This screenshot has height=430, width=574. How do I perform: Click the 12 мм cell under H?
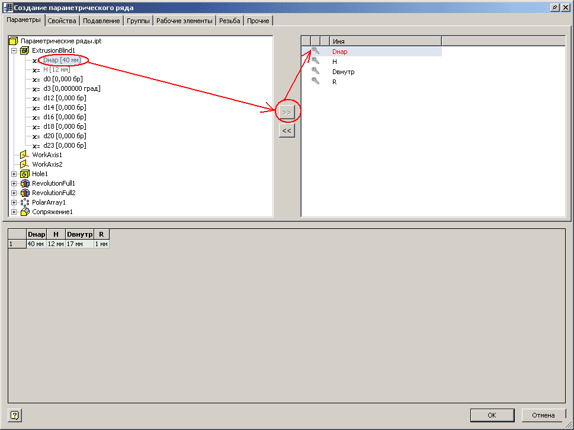click(56, 244)
